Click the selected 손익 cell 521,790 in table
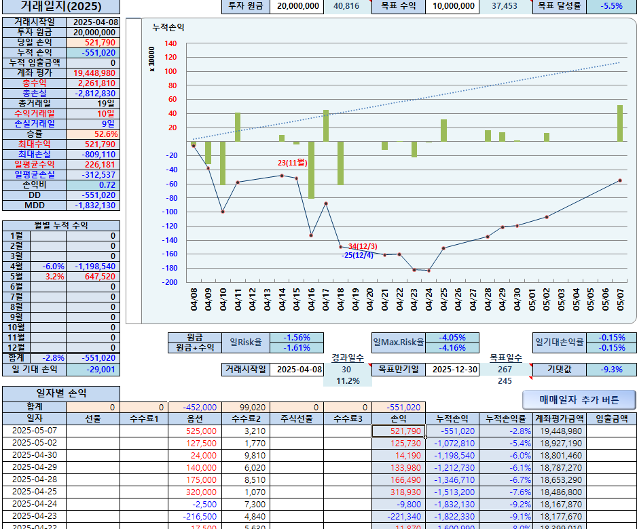The image size is (637, 529). click(399, 431)
